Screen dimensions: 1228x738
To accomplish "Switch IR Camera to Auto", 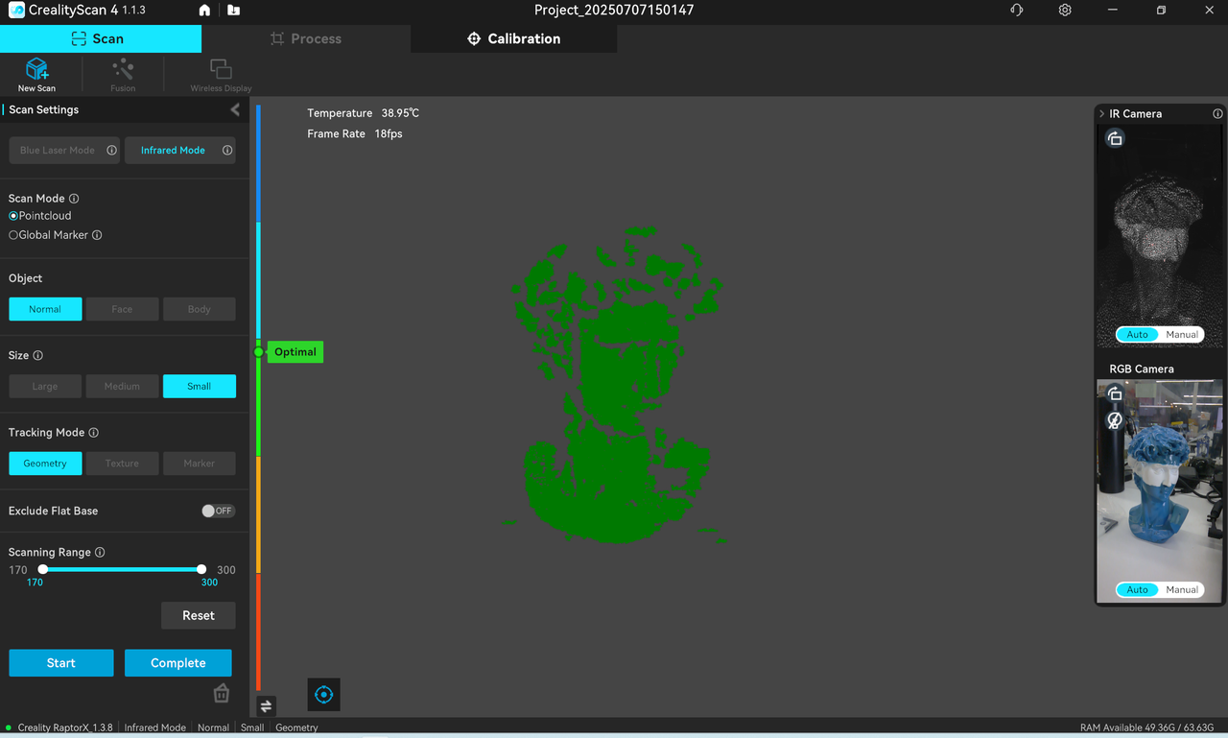I will pos(1137,335).
